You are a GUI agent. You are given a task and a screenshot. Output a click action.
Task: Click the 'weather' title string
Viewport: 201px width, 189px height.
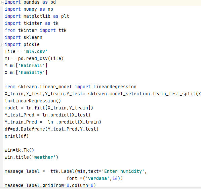click(44, 157)
